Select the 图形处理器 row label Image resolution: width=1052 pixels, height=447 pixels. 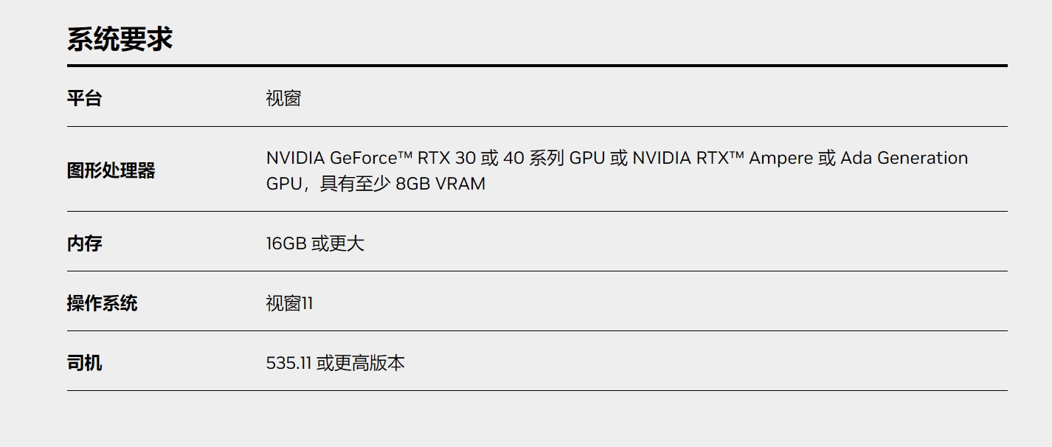111,170
